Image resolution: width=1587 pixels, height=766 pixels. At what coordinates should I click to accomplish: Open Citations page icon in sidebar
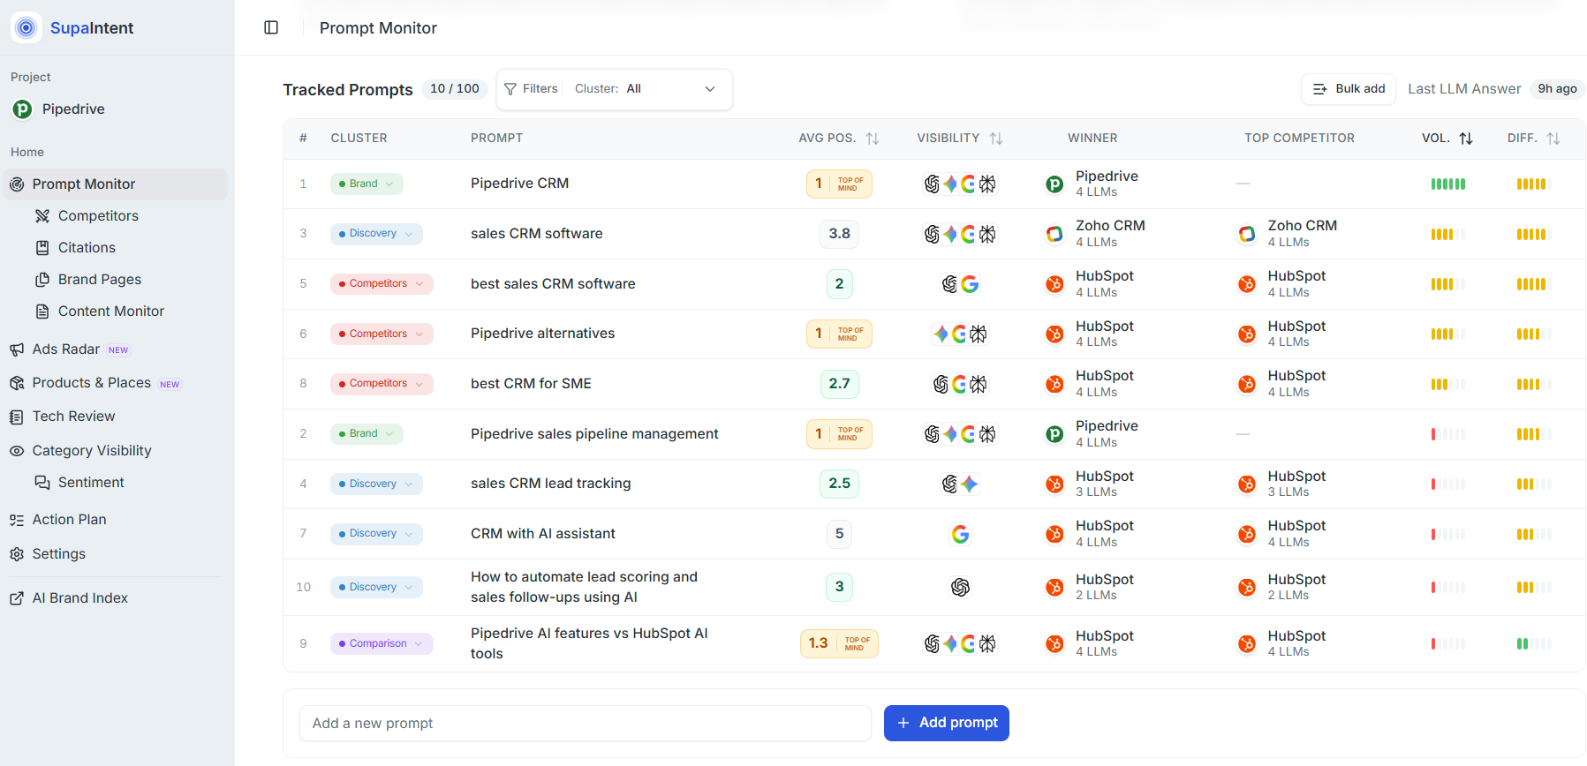point(42,248)
